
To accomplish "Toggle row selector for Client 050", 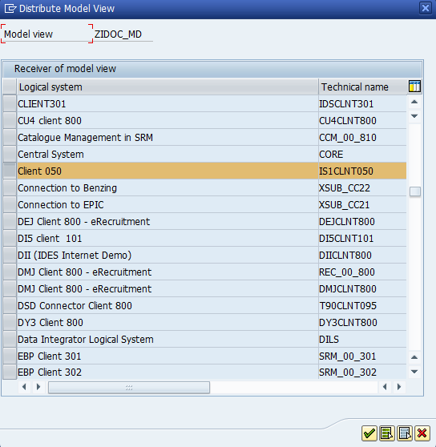I will coord(10,171).
